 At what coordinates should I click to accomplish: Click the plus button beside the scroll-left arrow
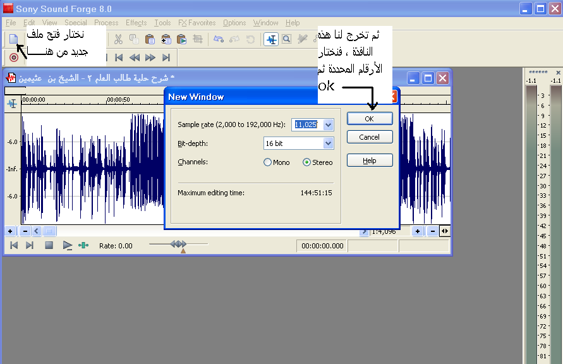point(10,231)
